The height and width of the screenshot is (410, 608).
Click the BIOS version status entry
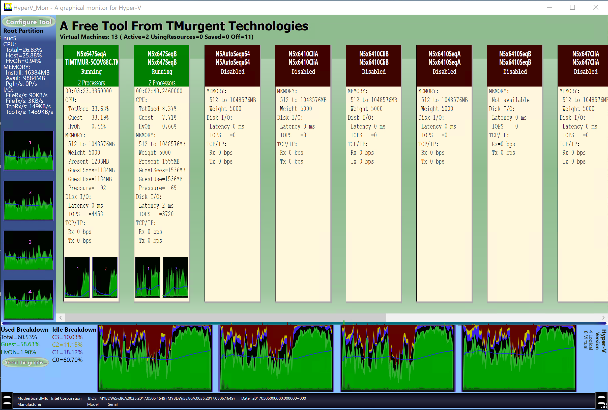coord(161,398)
